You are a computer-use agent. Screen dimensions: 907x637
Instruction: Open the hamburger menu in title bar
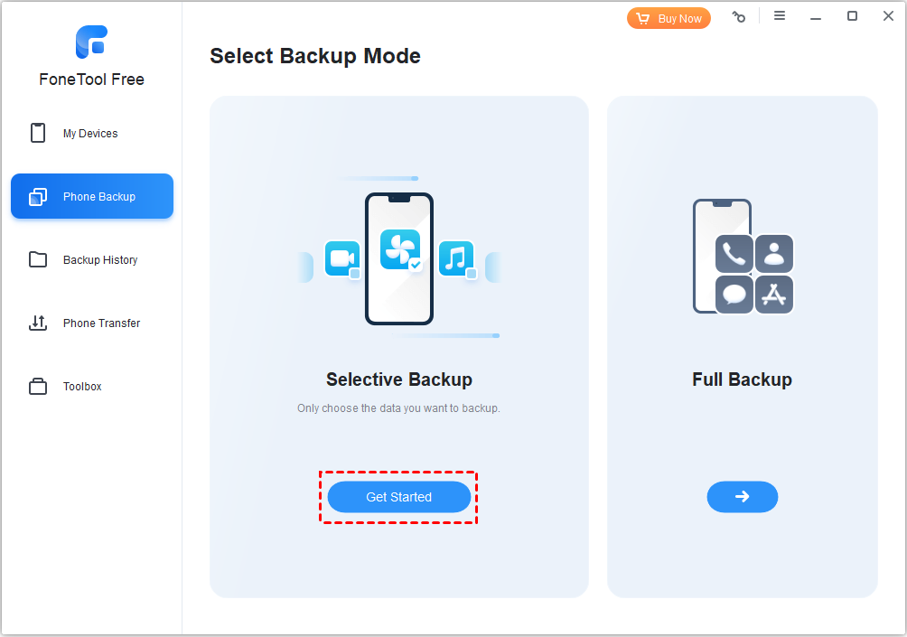tap(780, 16)
